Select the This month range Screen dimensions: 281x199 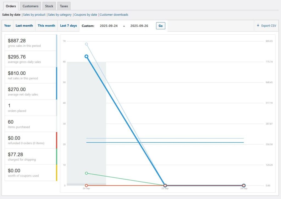click(x=46, y=26)
